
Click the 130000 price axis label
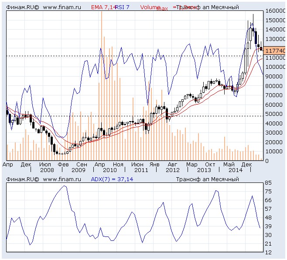point(276,39)
